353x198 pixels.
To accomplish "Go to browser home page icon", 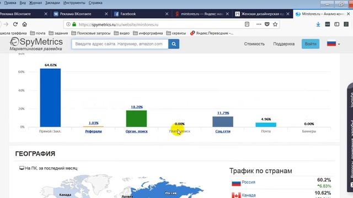I will 24,24.
